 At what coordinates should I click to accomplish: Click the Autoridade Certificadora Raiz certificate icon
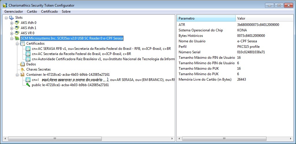click(x=28, y=59)
